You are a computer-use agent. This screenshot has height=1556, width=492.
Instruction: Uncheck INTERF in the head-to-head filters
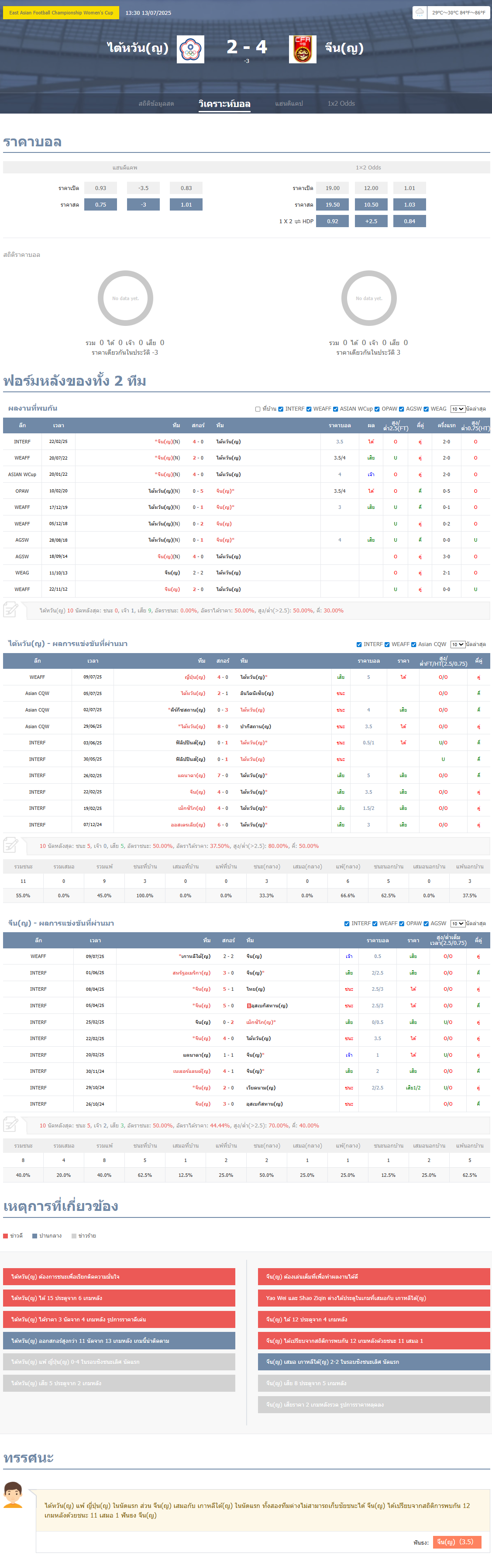click(281, 409)
